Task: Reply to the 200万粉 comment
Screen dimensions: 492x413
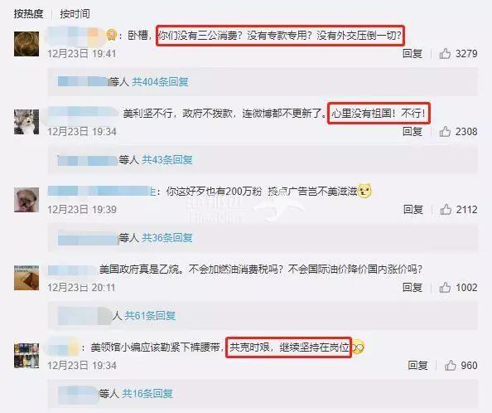Action: [413, 210]
